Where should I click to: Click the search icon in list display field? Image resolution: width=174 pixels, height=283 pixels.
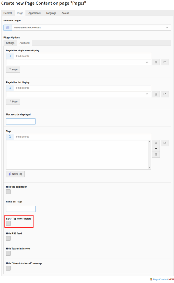tap(10, 88)
